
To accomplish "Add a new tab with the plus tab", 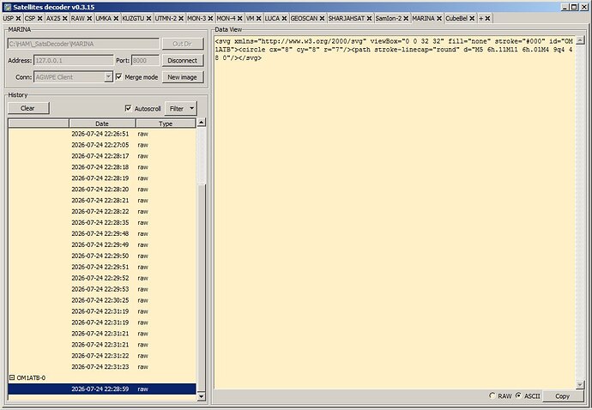I will 481,19.
